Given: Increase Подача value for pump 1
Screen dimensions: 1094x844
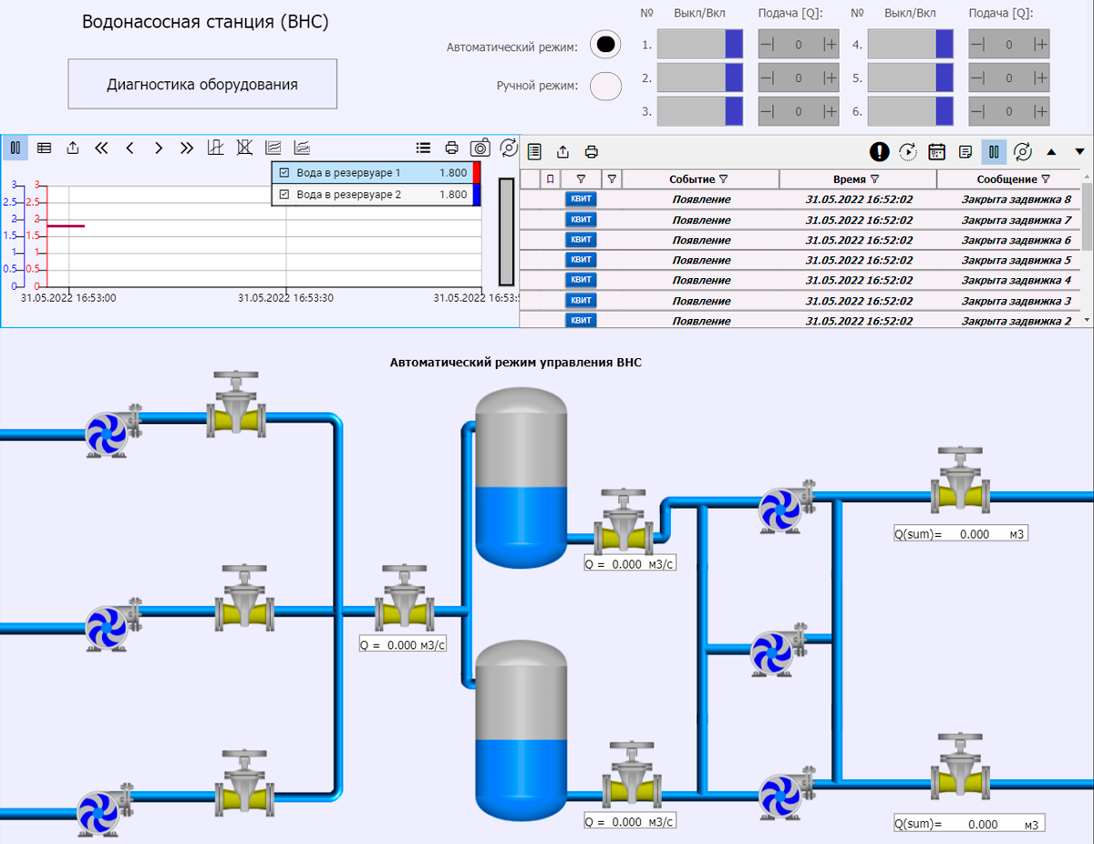Looking at the screenshot, I should click(x=828, y=43).
